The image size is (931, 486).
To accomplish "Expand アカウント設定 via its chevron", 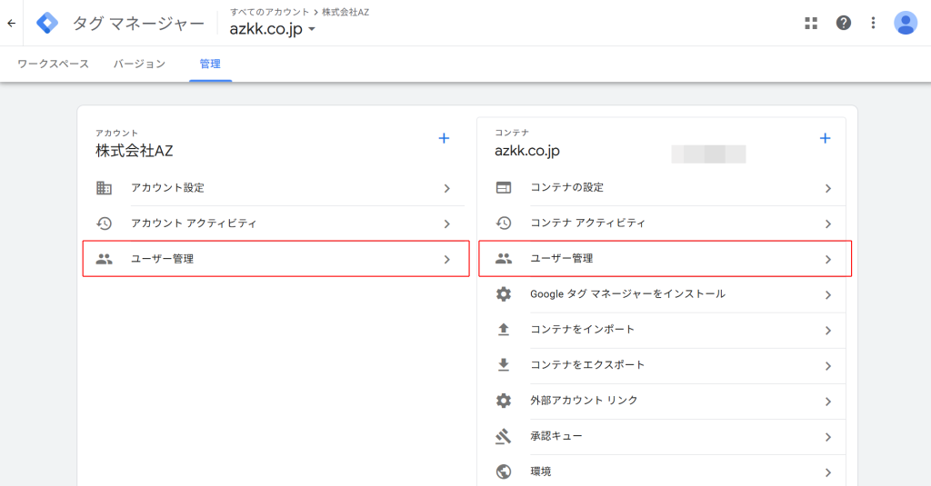I will pyautogui.click(x=446, y=188).
